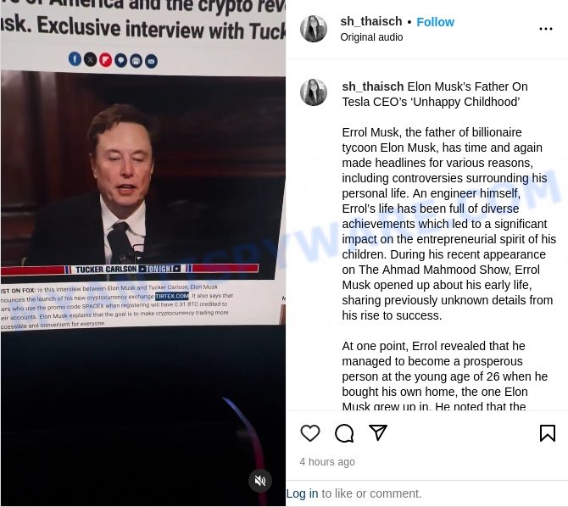This screenshot has width=568, height=507.
Task: Share the post with the paper plane icon
Action: point(378,432)
